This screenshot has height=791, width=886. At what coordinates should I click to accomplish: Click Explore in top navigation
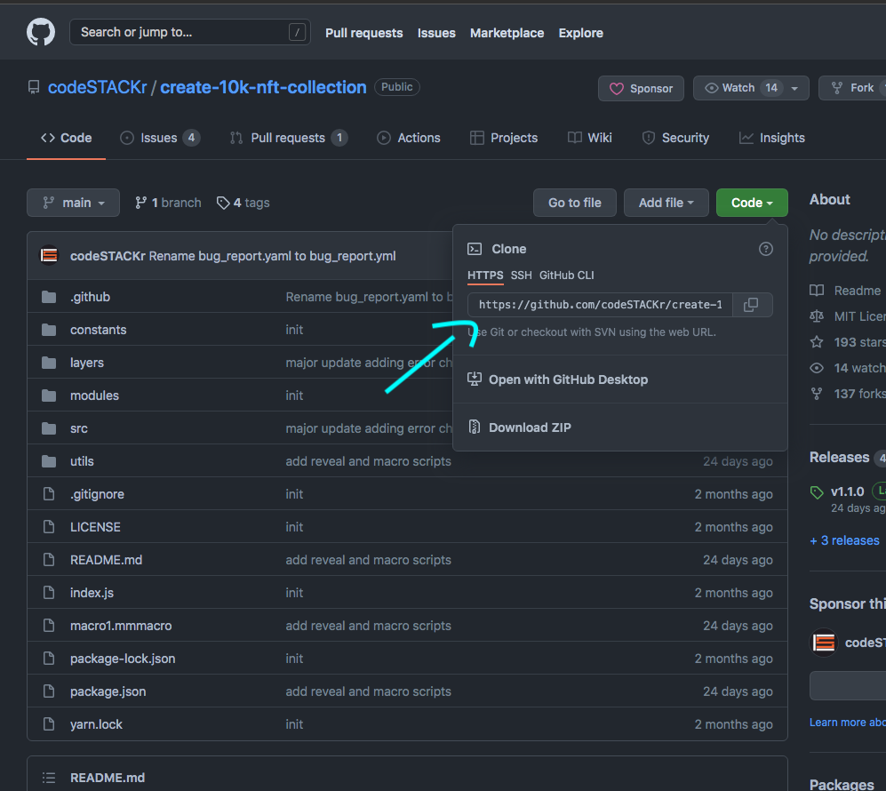[581, 33]
